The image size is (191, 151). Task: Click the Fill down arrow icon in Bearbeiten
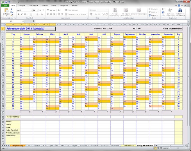point(163,12)
